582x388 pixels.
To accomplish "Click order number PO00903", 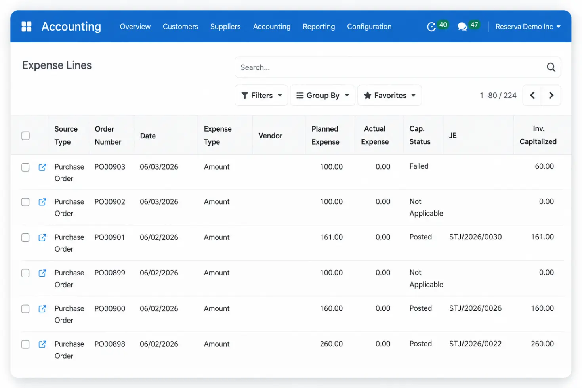I will pyautogui.click(x=110, y=167).
